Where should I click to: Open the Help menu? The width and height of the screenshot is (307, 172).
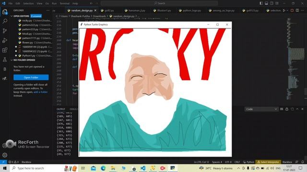pos(75,3)
